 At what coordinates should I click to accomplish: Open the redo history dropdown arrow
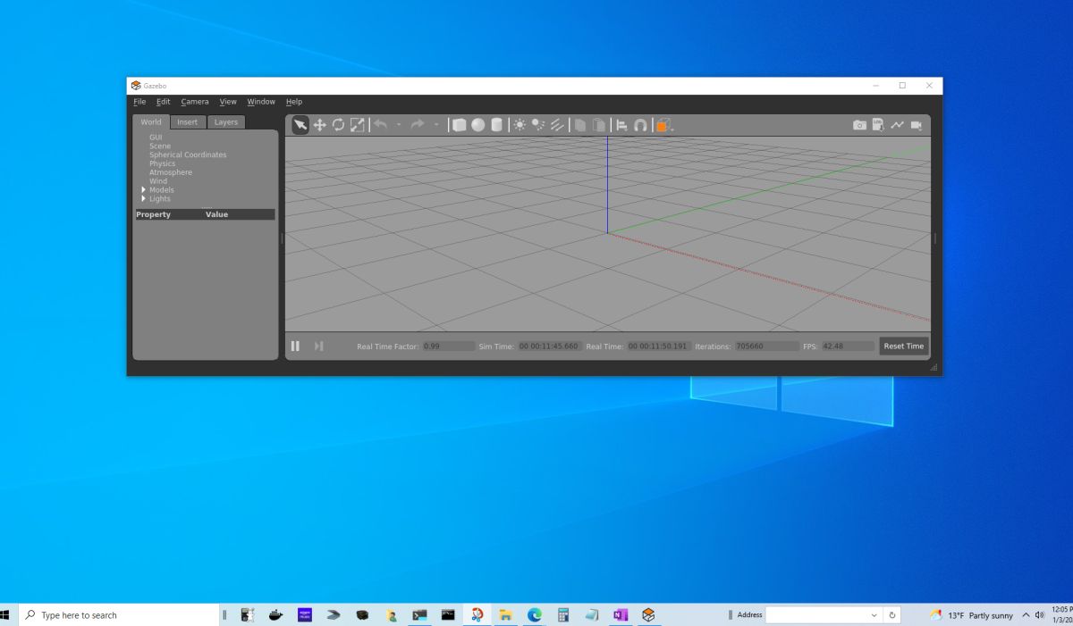(436, 125)
